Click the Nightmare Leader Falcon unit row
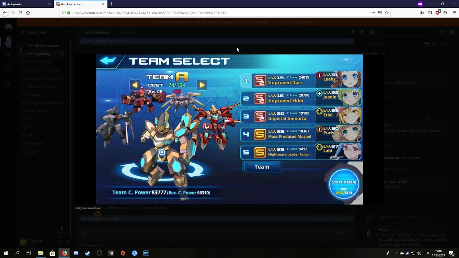Screen dimensions: 459x258 (301, 152)
